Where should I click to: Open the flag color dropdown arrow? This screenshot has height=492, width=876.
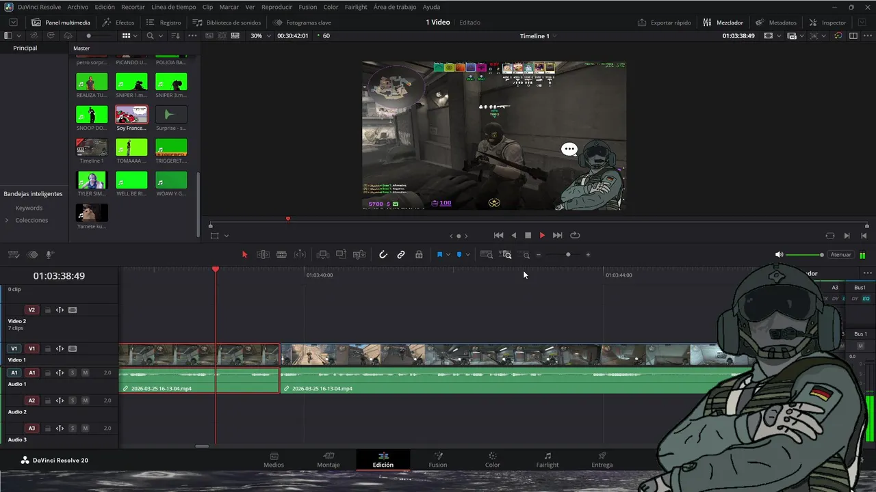[448, 255]
